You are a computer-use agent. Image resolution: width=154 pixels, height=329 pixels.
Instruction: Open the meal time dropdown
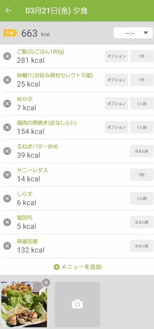point(133,33)
